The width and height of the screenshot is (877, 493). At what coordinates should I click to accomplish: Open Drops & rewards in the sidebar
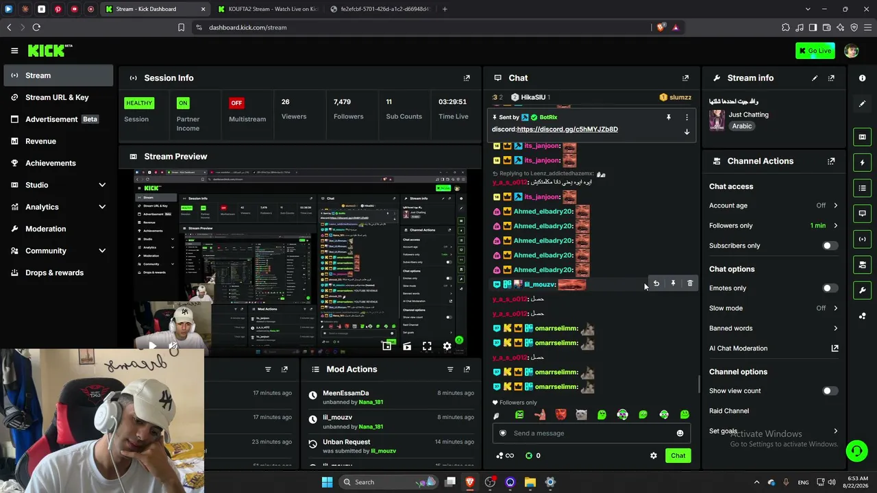click(58, 273)
